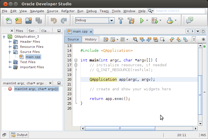Click the New File toolbar icon
Viewport: 208px width, 139px height.
point(9,21)
